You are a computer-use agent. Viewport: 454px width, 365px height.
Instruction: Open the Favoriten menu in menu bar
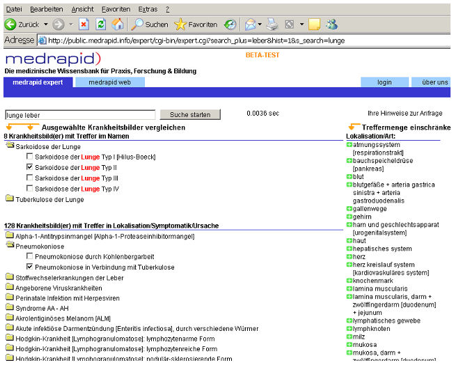click(116, 9)
